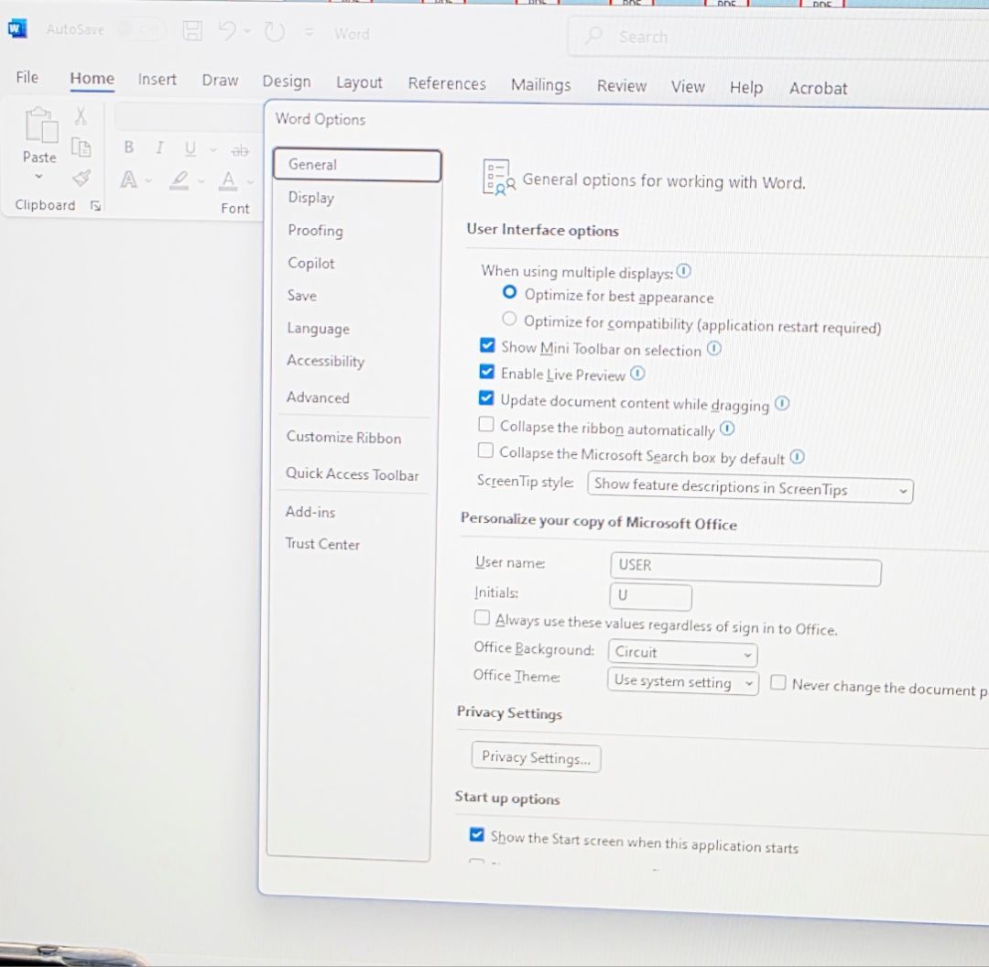Select Optimize for best appearance
Image resolution: width=989 pixels, height=967 pixels.
pyautogui.click(x=509, y=293)
